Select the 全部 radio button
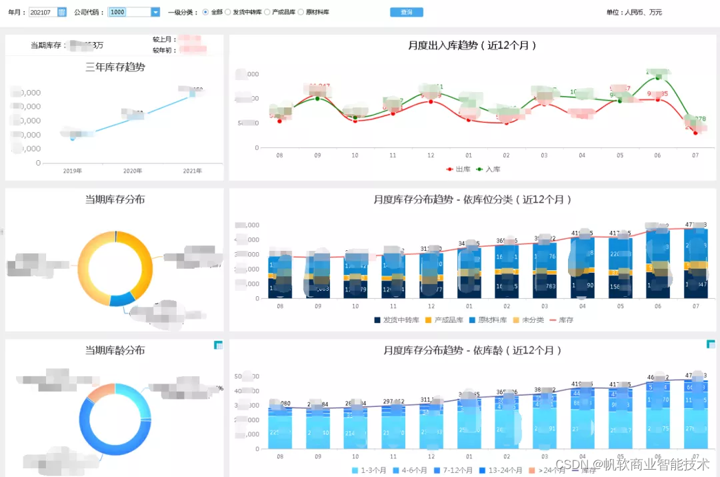 tap(205, 12)
